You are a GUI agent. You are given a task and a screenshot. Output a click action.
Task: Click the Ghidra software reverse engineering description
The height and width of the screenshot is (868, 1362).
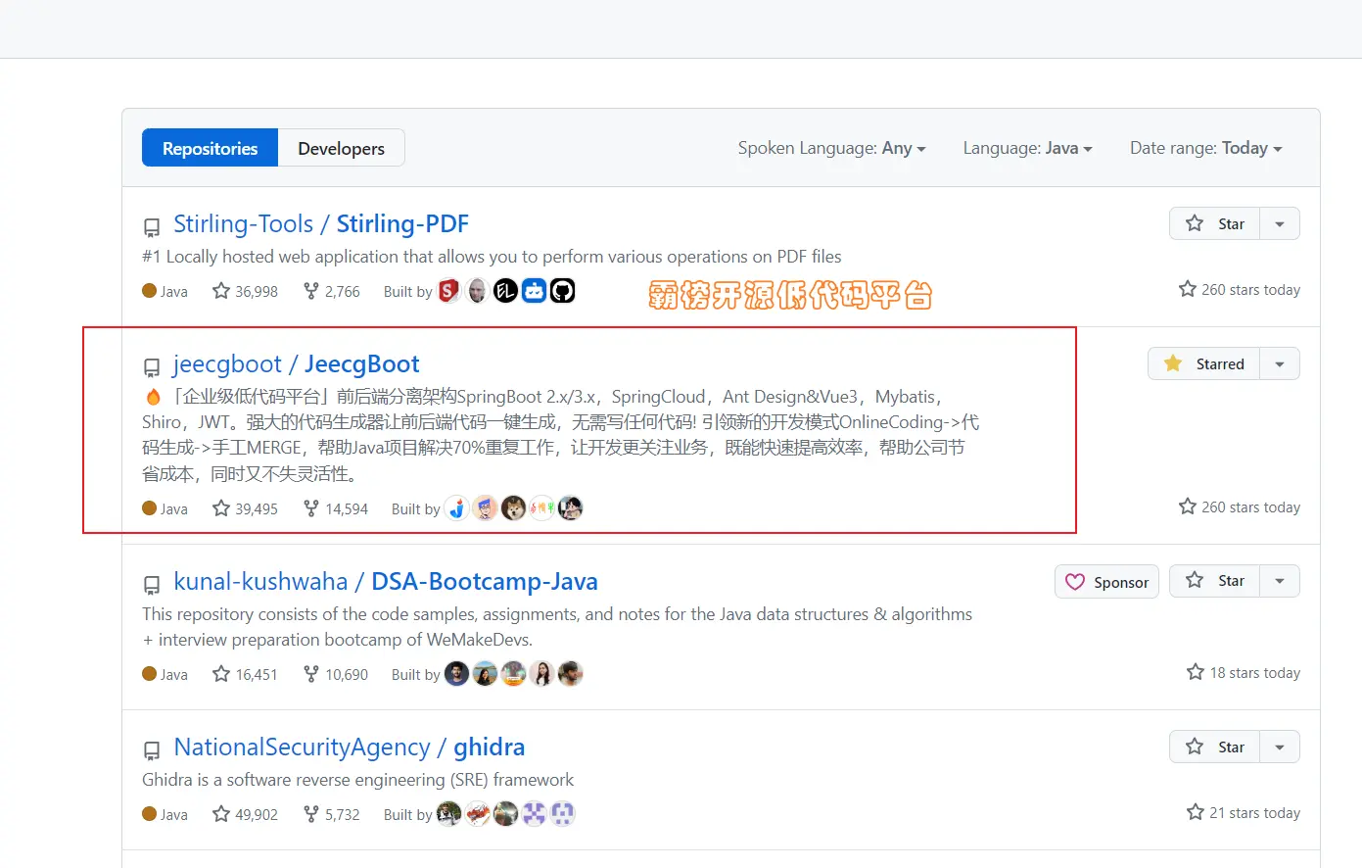pyautogui.click(x=357, y=780)
